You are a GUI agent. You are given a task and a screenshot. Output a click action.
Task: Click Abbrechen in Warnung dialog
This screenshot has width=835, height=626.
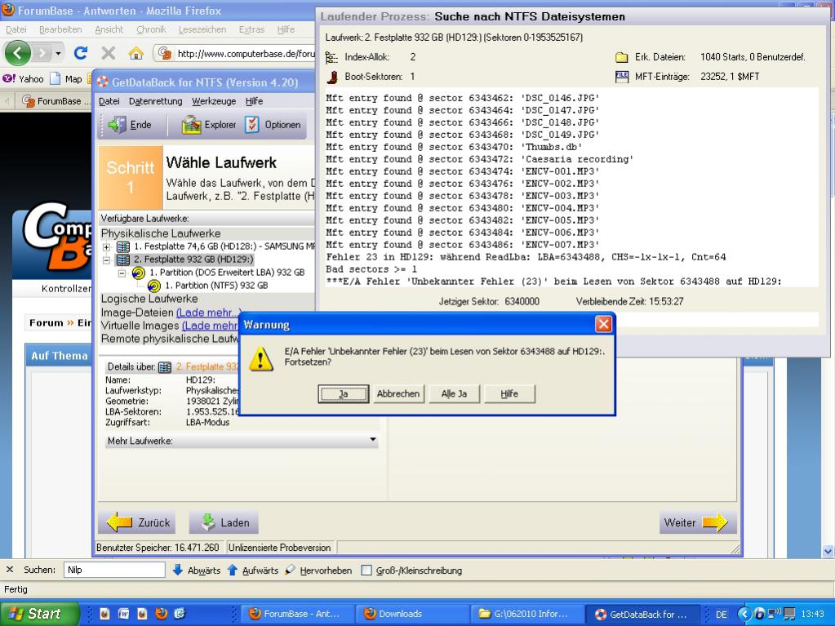(x=398, y=394)
